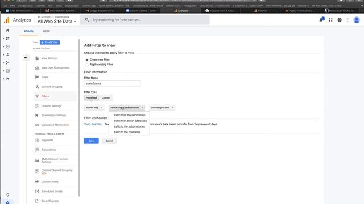Open Behavior icon in left rail

pyautogui.click(x=7, y=71)
